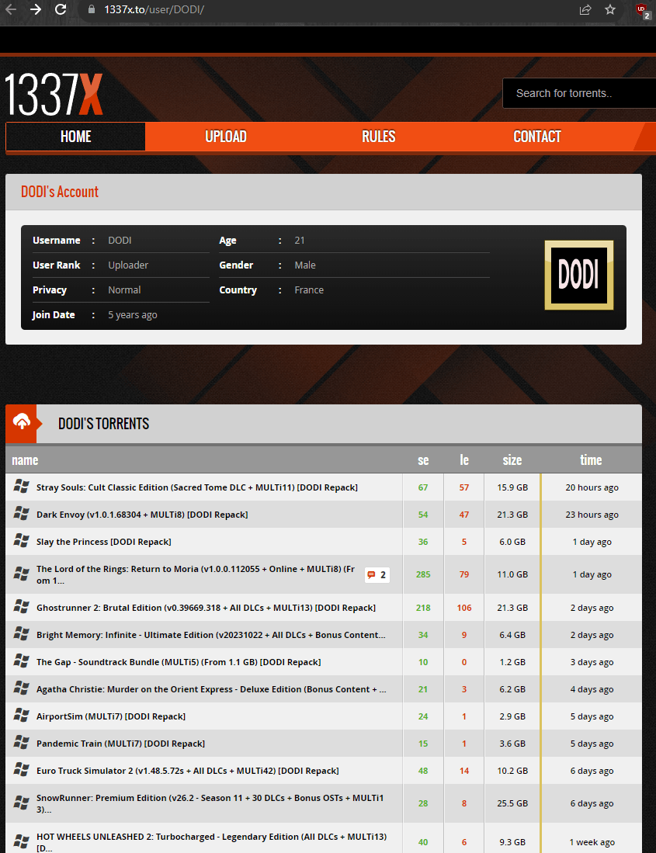
Task: Open Slay the Princess torrent link
Action: [x=104, y=542]
